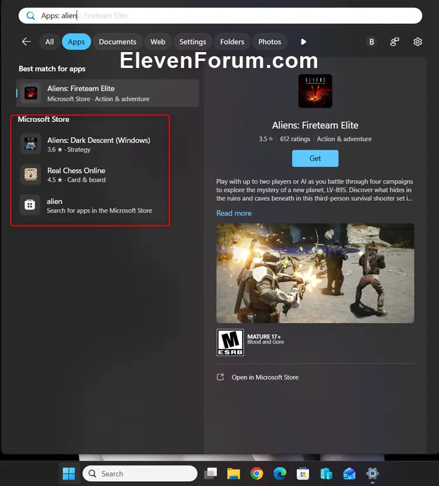Image resolution: width=439 pixels, height=486 pixels.
Task: Show more filters with the play arrow
Action: (x=303, y=42)
